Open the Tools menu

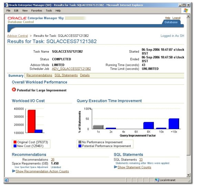[49, 11]
